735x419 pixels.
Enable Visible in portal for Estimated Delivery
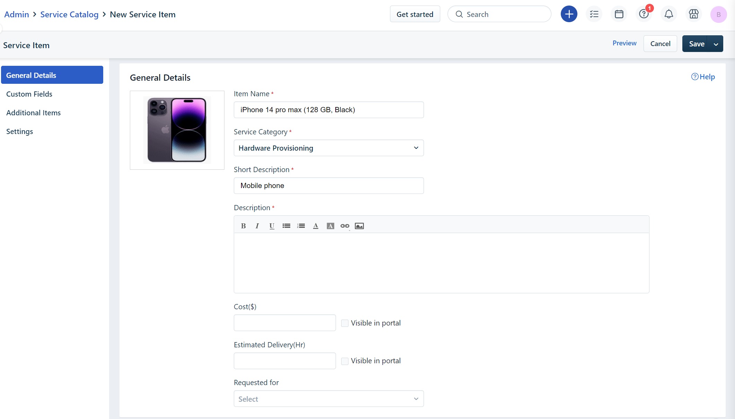[x=345, y=361]
